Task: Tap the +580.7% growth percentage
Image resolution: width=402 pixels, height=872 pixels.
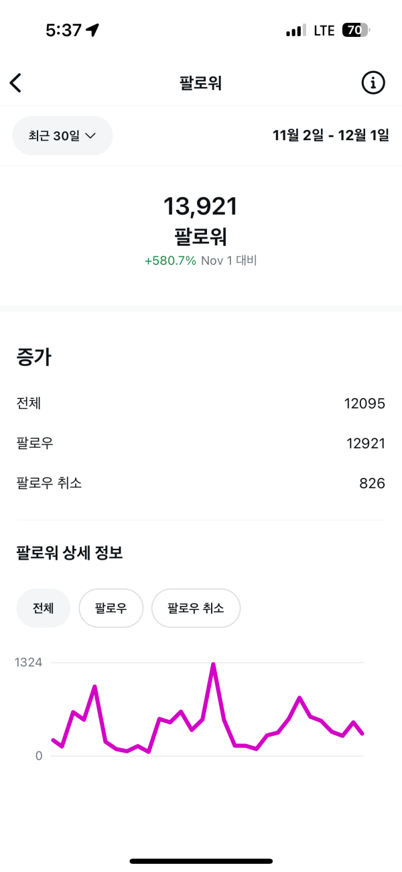Action: coord(170,261)
